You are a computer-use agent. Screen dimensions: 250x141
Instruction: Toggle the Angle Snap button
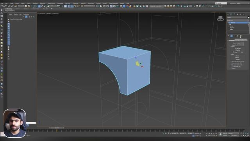pyautogui.click(x=72, y=6)
